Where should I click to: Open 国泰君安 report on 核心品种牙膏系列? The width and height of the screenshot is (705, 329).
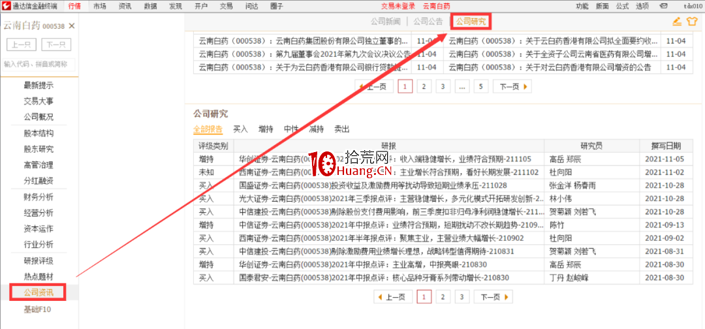coord(375,278)
